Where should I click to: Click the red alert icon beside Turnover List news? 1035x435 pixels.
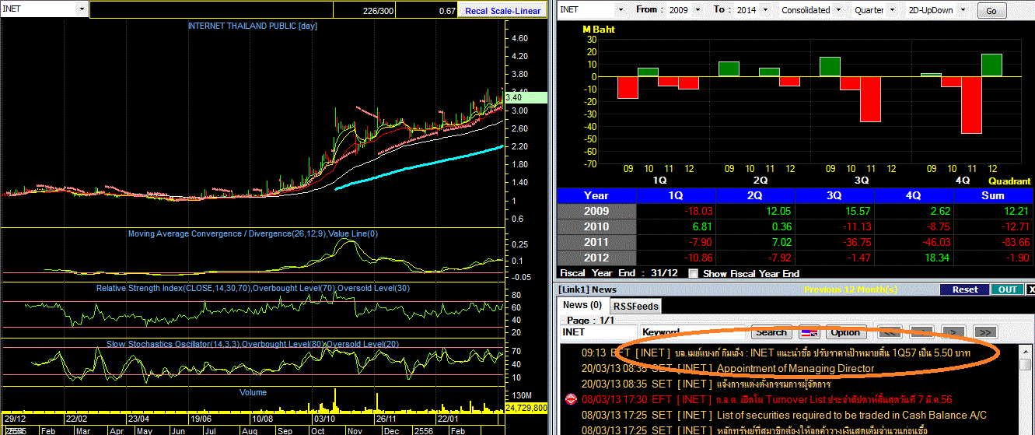pos(569,399)
